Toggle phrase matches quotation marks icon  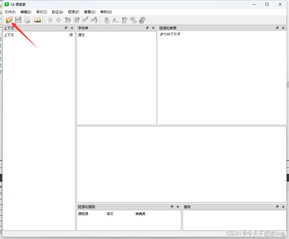tap(133, 20)
